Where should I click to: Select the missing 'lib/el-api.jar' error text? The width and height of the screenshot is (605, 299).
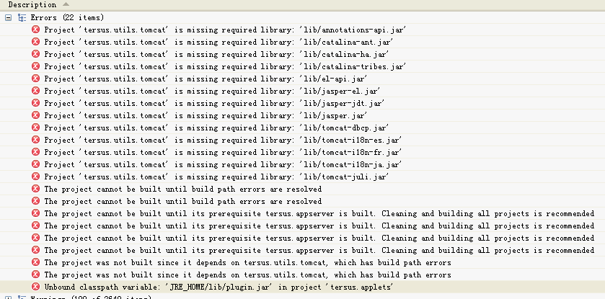206,79
